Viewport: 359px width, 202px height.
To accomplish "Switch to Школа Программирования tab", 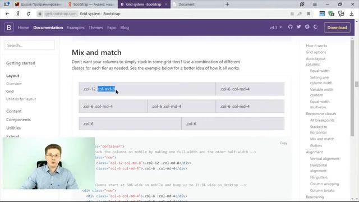I will [38, 4].
